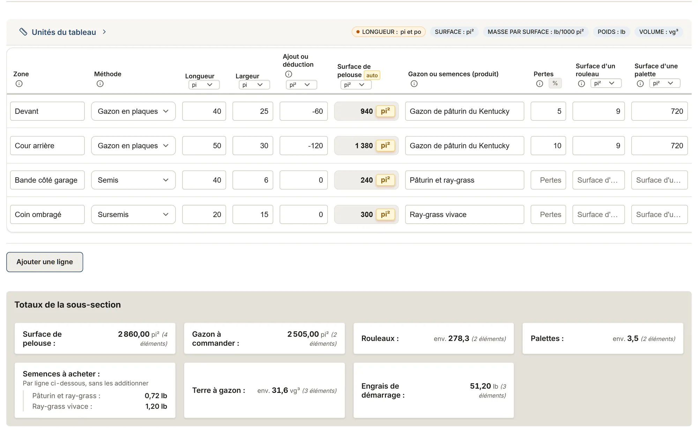This screenshot has width=698, height=432.
Task: Click Longueur field of Cour arrière row
Action: (x=204, y=146)
